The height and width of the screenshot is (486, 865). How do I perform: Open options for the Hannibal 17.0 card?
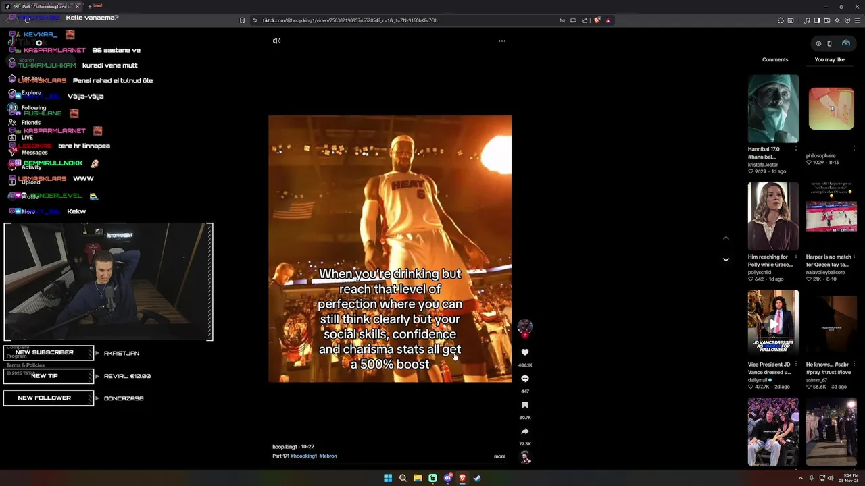tap(795, 148)
